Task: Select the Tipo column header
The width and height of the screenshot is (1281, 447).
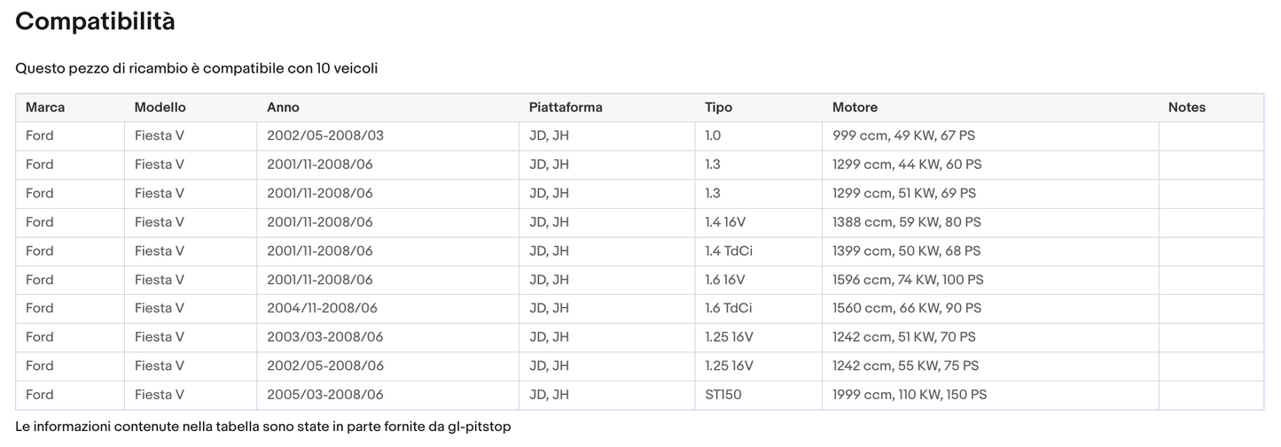Action: coord(718,107)
